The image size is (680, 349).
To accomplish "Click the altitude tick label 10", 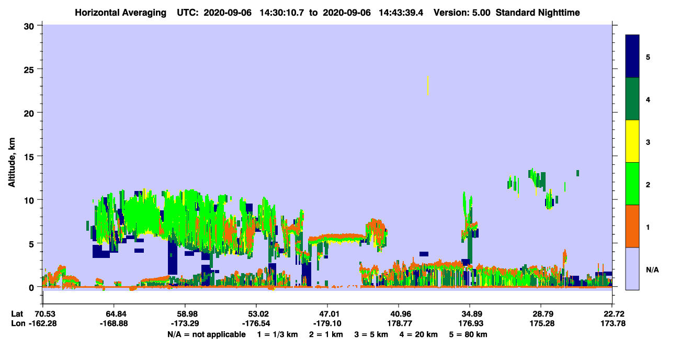I will point(30,200).
